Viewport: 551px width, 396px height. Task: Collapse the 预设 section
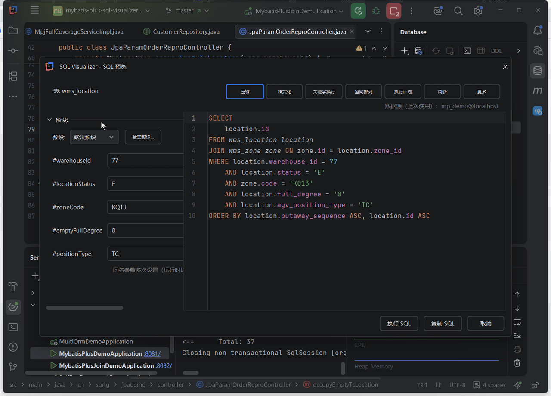pos(50,120)
